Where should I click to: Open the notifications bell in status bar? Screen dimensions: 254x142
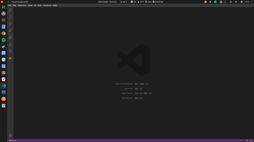251,141
